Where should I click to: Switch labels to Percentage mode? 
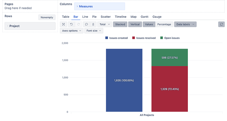click(164, 24)
